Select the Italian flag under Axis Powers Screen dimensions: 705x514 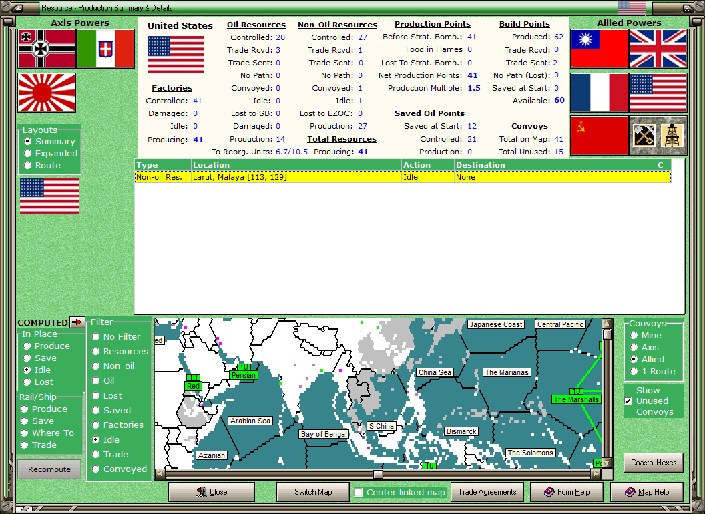[105, 49]
